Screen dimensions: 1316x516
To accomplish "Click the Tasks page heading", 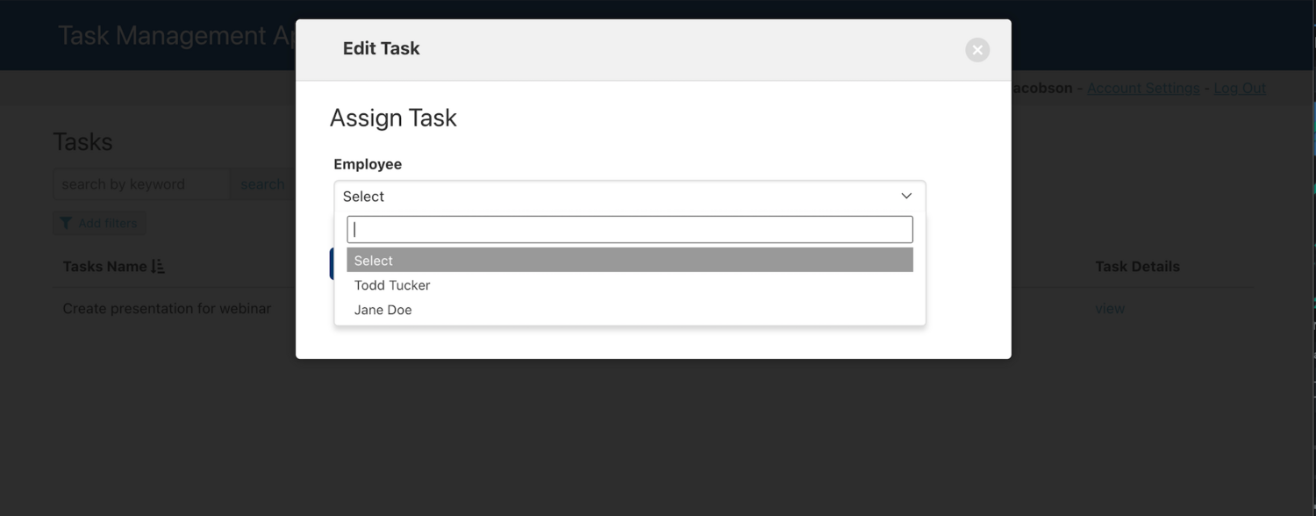I will pos(83,141).
